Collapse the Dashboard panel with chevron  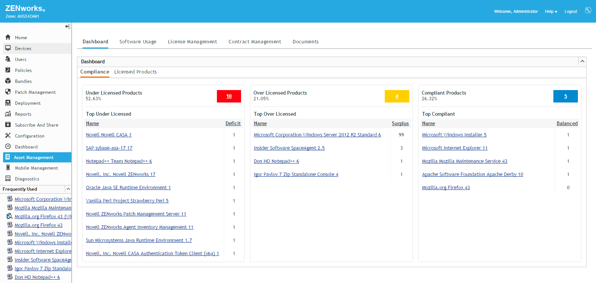click(x=582, y=61)
